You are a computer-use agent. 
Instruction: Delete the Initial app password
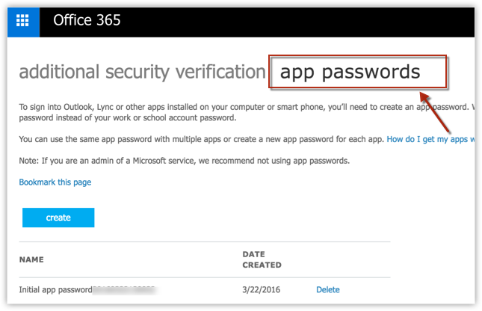[327, 289]
